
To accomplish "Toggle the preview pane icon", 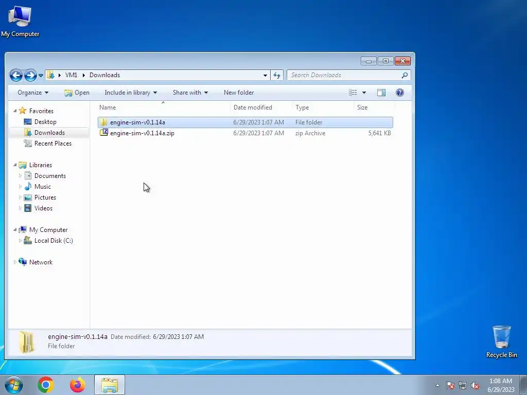I will coord(381,93).
